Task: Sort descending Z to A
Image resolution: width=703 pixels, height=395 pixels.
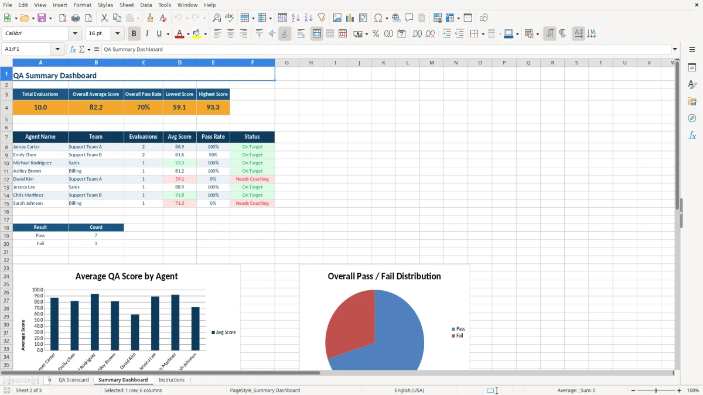Action: (x=309, y=18)
